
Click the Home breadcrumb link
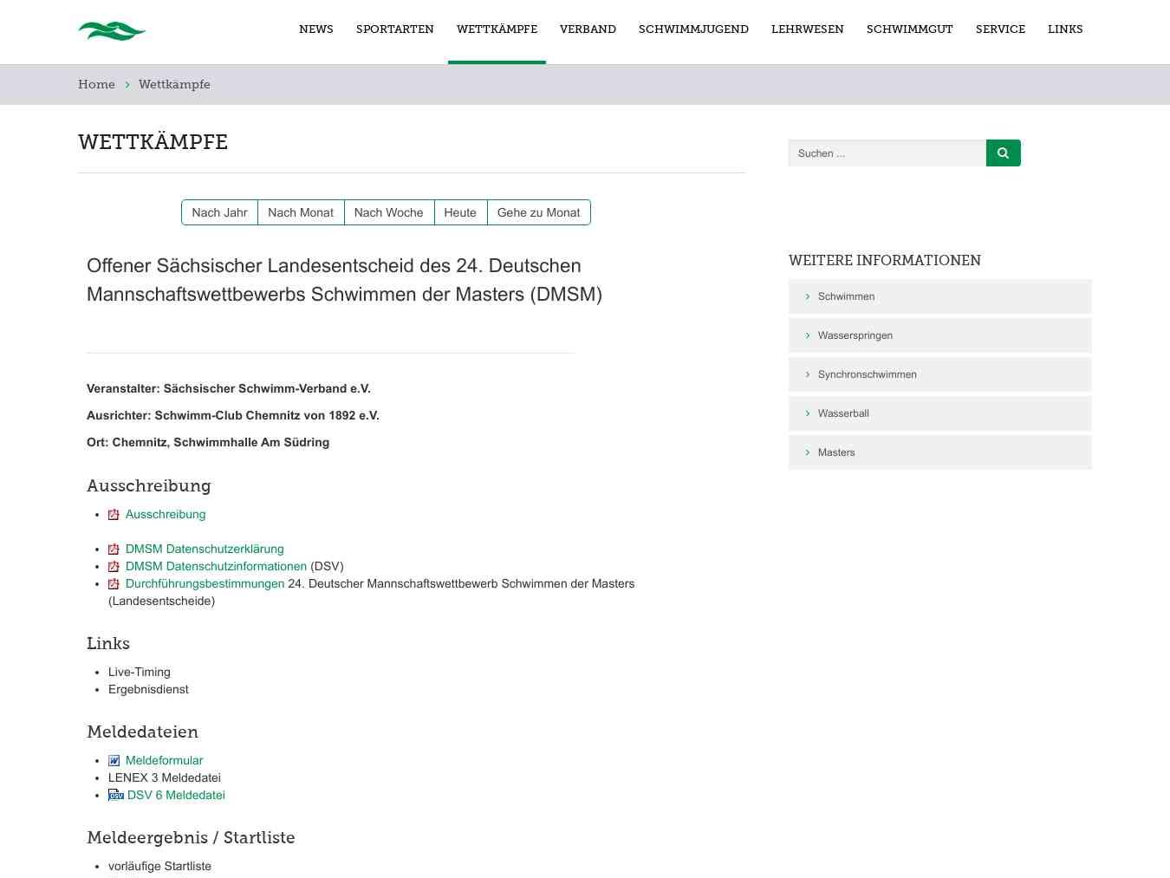point(96,84)
